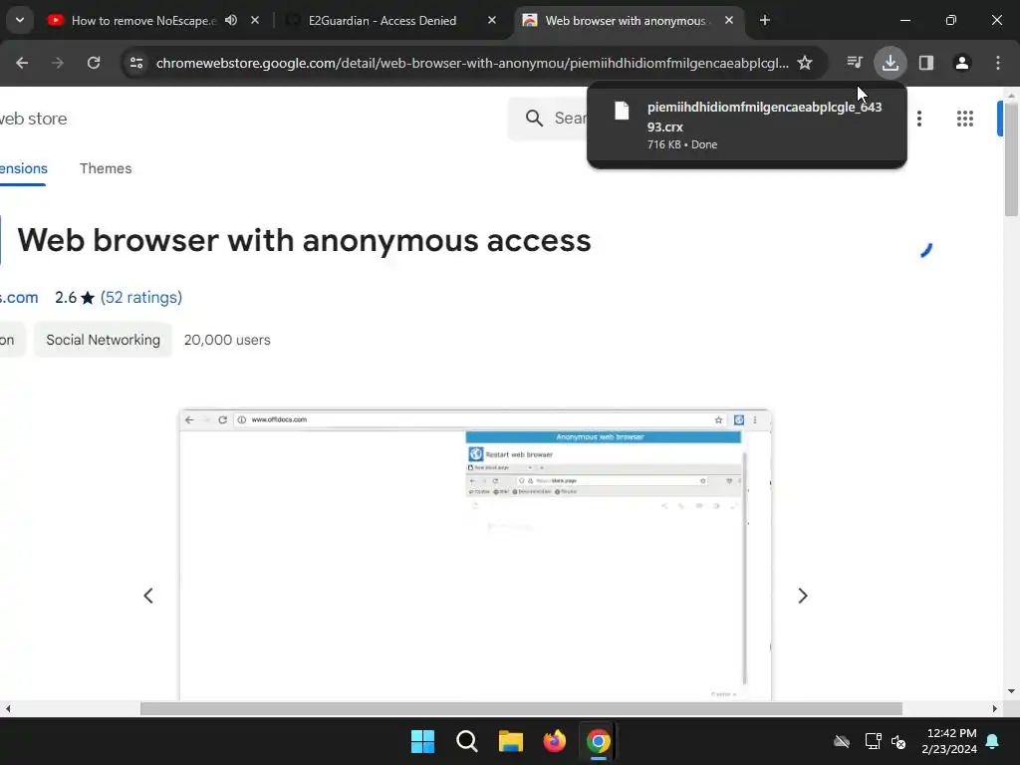Select the Themes tab
The image size is (1020, 765).
(x=106, y=168)
